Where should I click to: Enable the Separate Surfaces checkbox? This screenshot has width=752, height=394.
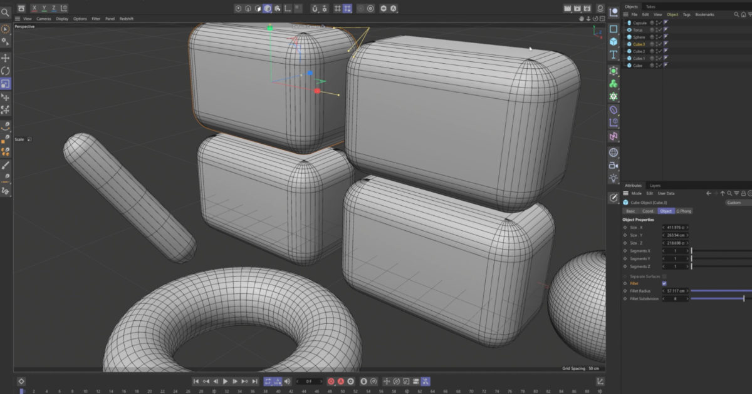coord(664,276)
